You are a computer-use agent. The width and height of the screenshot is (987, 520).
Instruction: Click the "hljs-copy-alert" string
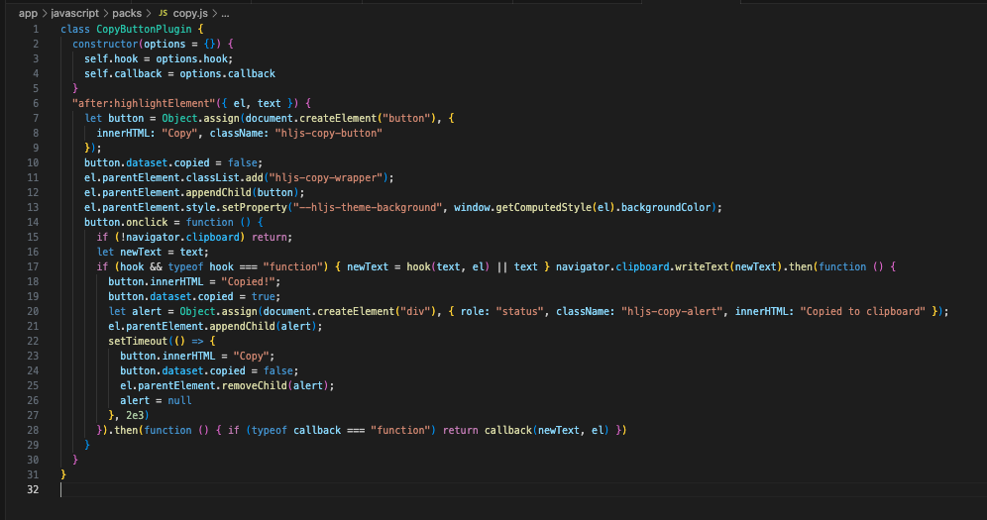tap(672, 311)
